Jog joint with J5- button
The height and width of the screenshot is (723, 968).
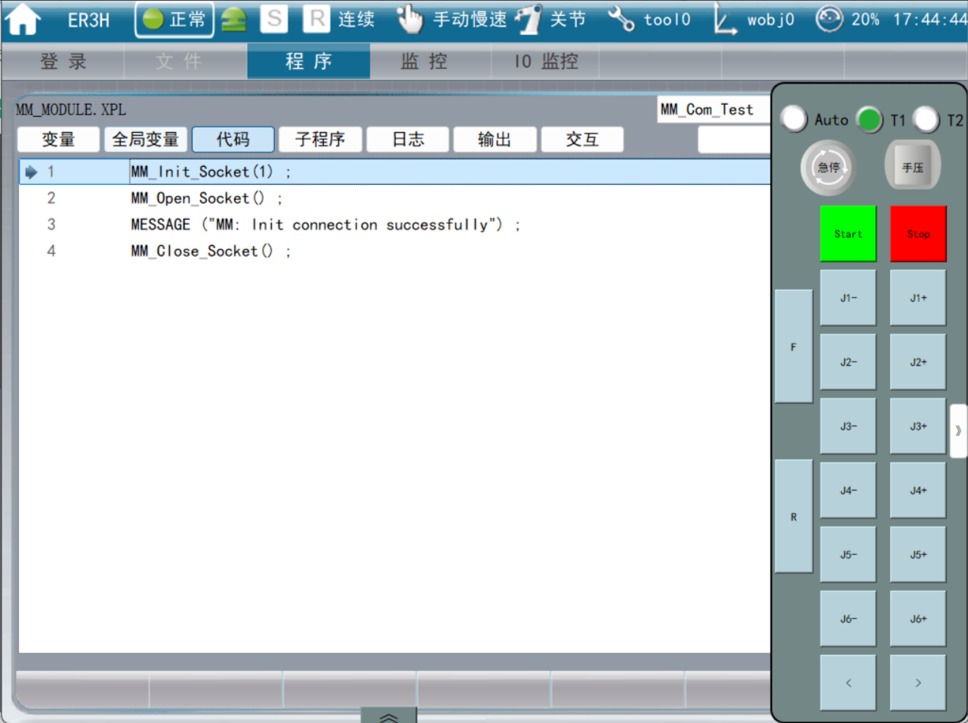pyautogui.click(x=848, y=555)
